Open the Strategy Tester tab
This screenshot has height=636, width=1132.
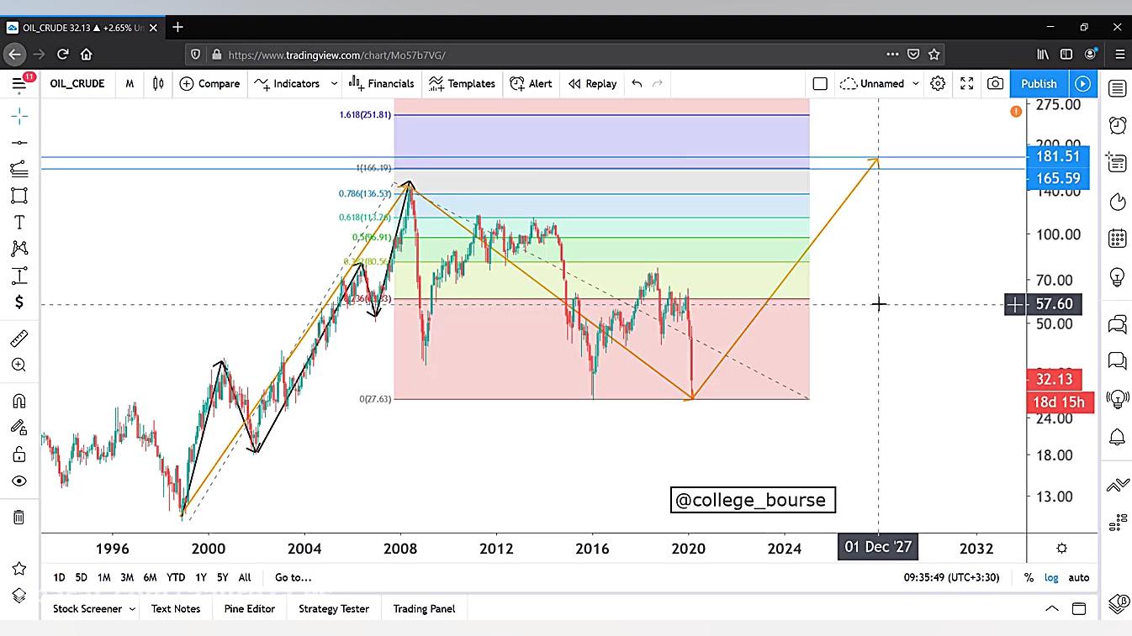coord(334,608)
